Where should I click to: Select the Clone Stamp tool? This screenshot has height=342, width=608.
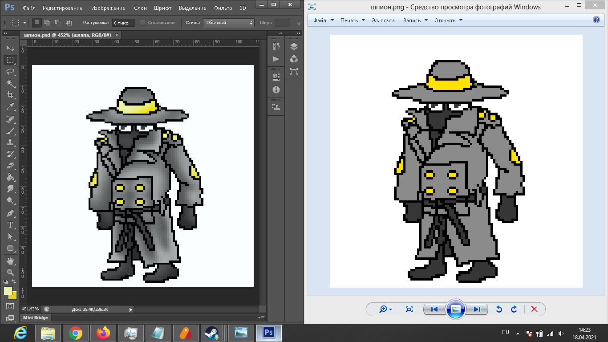(10, 142)
